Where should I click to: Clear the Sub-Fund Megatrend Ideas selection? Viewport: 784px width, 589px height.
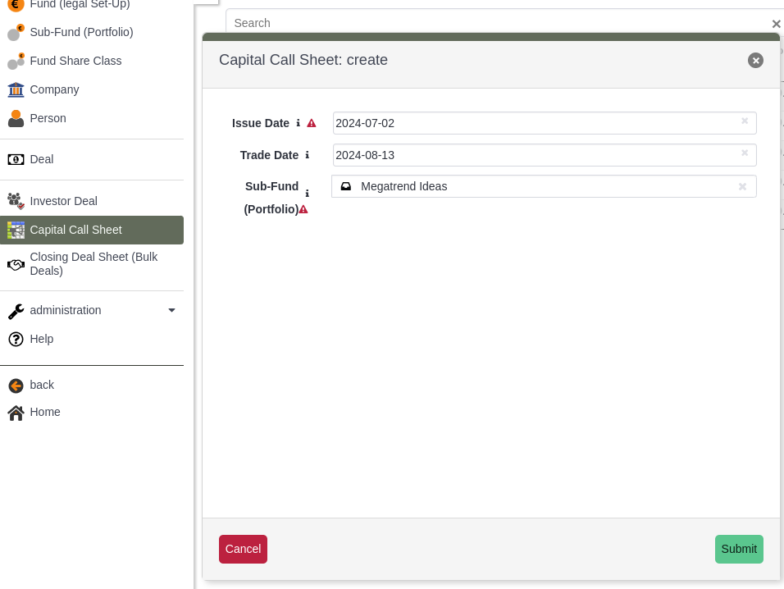click(x=742, y=186)
